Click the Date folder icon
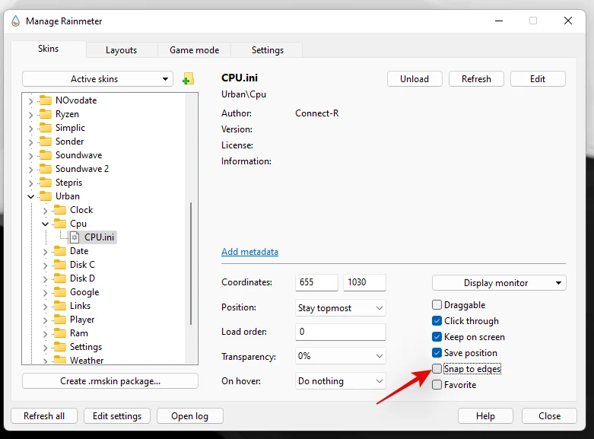This screenshot has width=594, height=439. coord(60,251)
